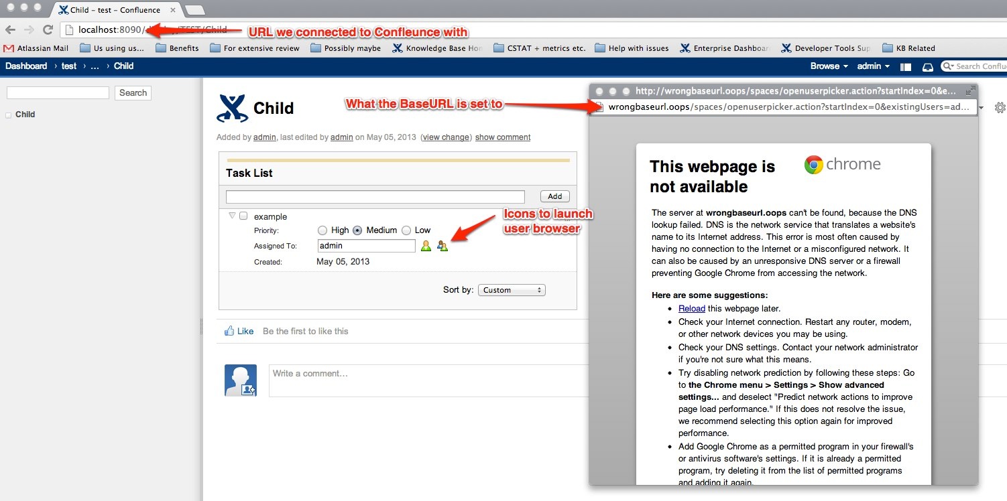Image resolution: width=1007 pixels, height=501 pixels.
Task: Open the Help with issues bookmark folder
Action: tap(632, 48)
